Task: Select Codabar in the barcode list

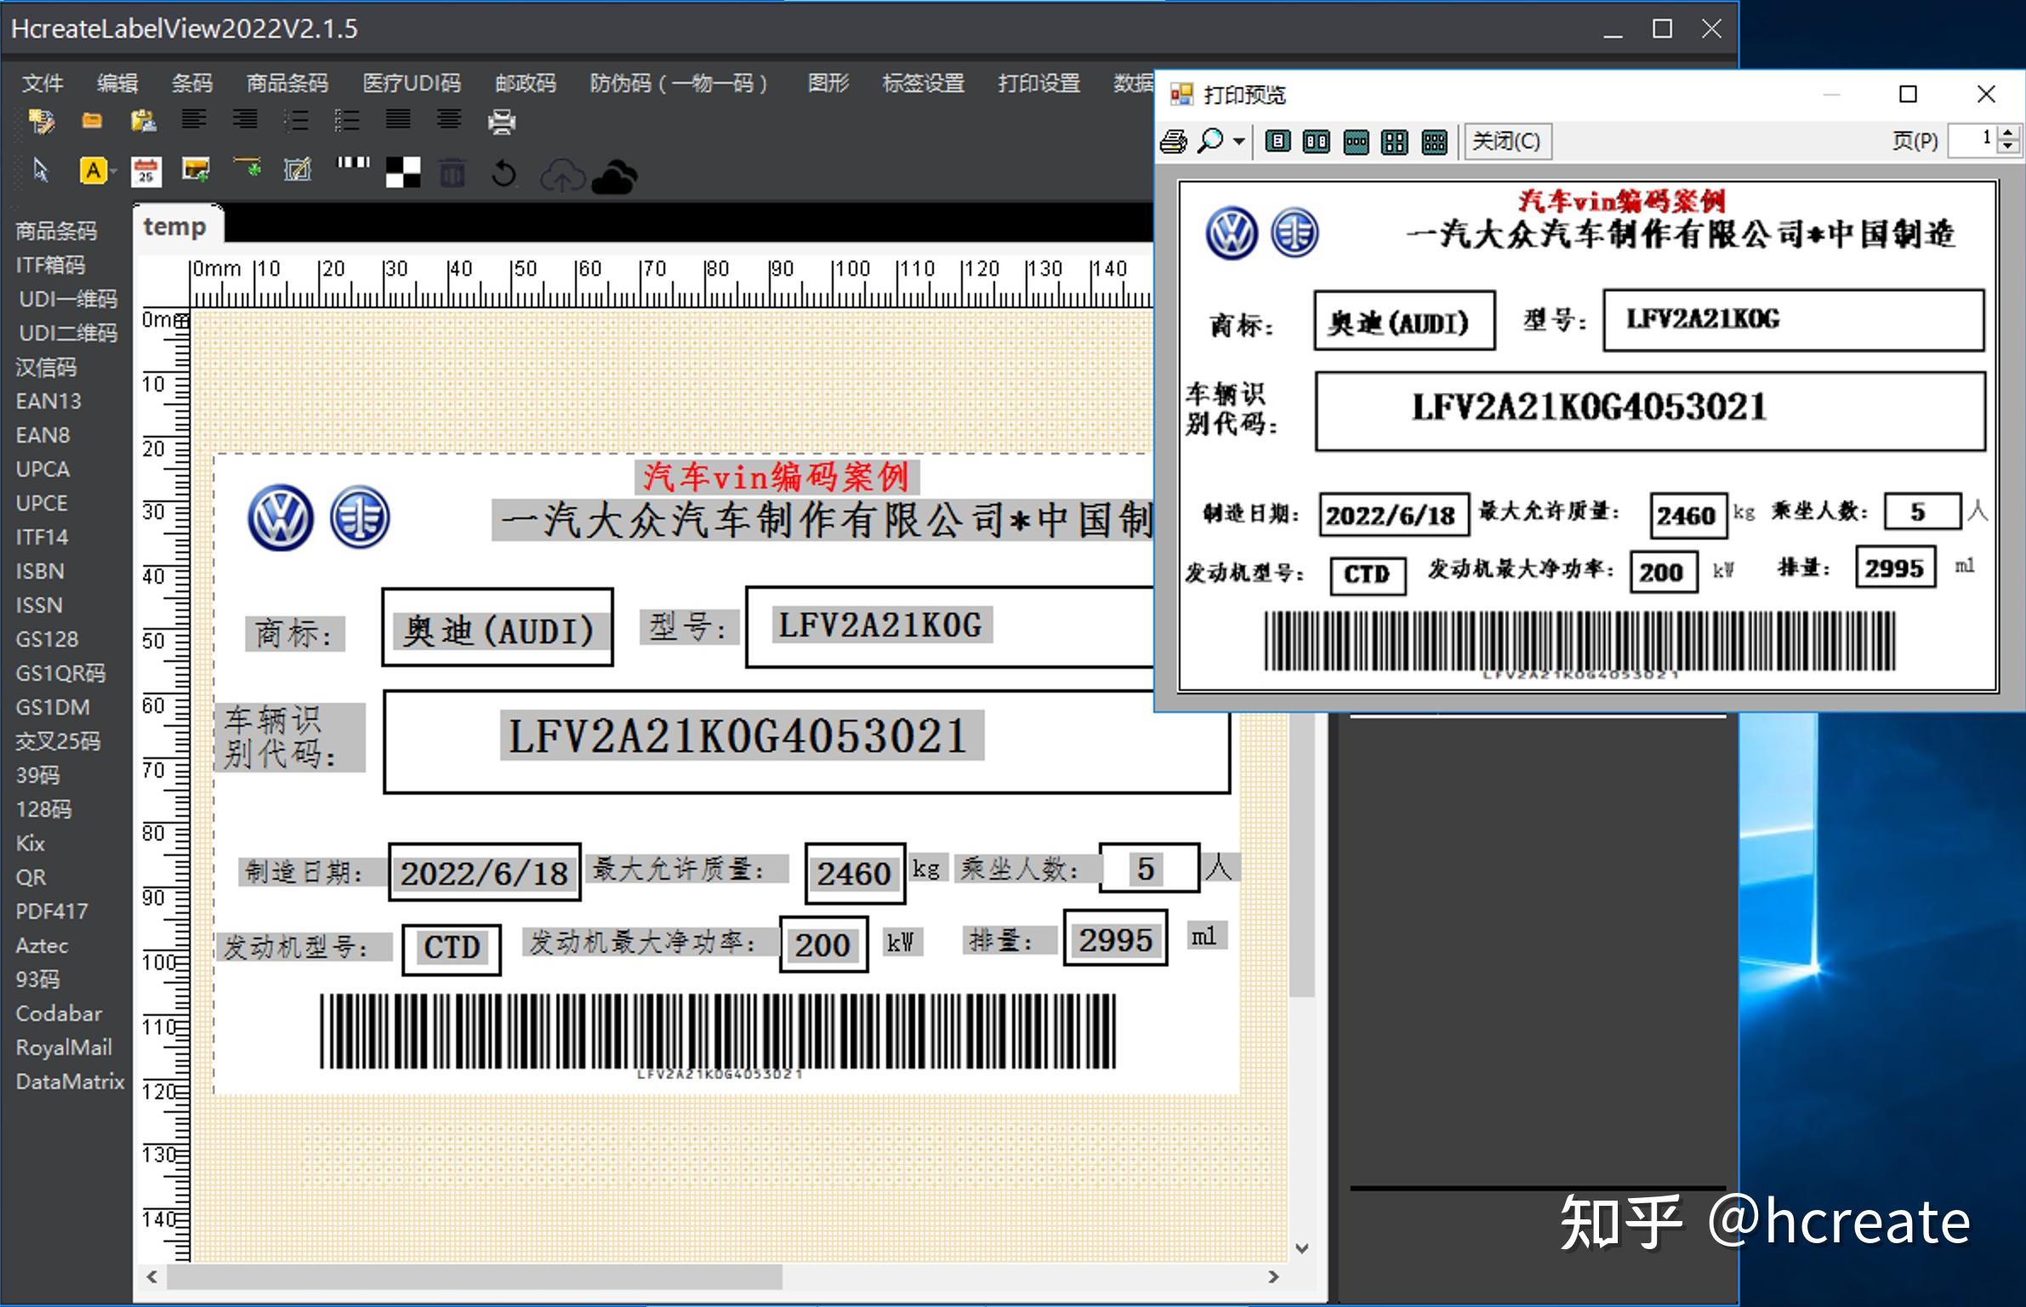Action: pyautogui.click(x=59, y=1013)
